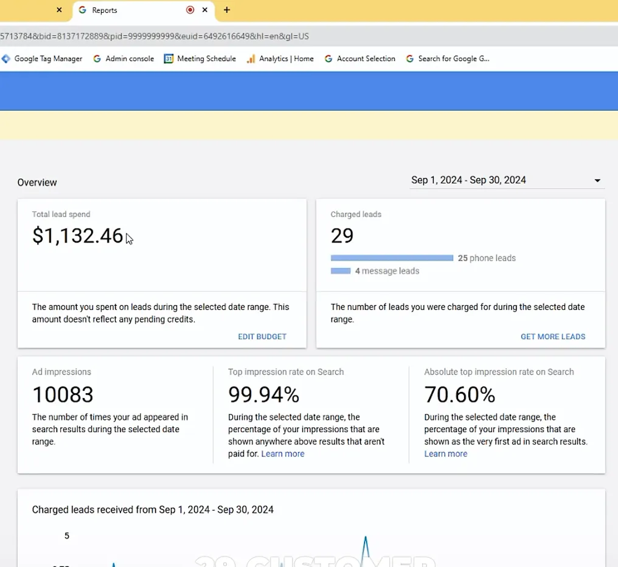Viewport: 618px width, 567px height.
Task: Switch to the Reports tab
Action: (x=144, y=10)
